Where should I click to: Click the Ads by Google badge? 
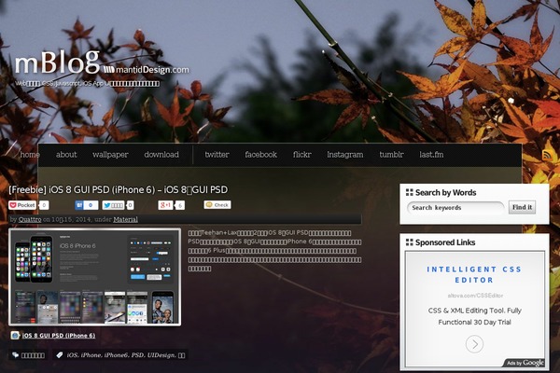(525, 363)
